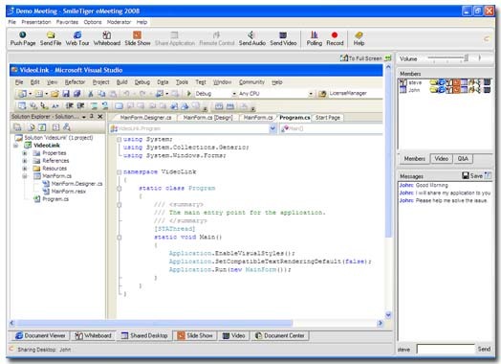Select the Video tab in the side panel
Screen dimensions: 501x364
[442, 159]
